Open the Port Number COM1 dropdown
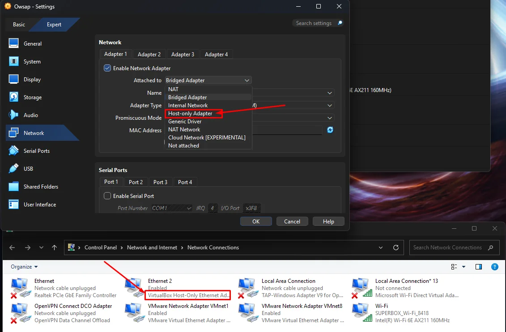Image resolution: width=506 pixels, height=332 pixels. coord(172,208)
